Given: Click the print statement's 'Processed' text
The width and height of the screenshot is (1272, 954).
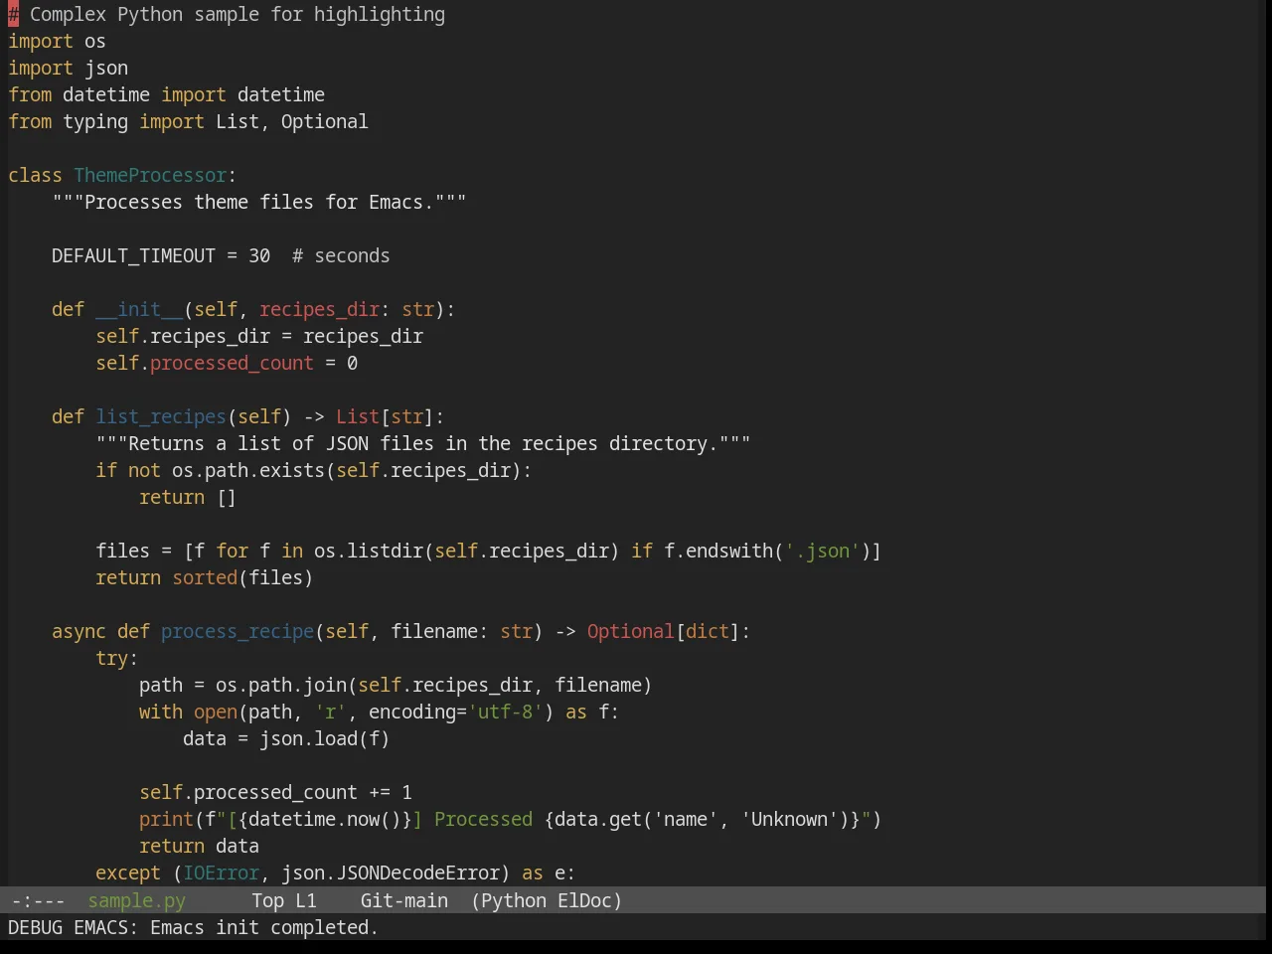Looking at the screenshot, I should click(x=483, y=819).
